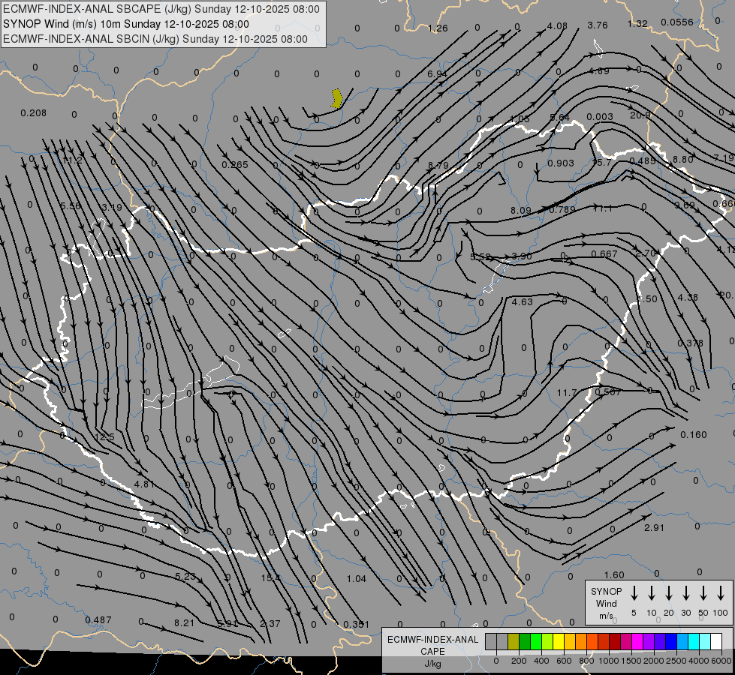Viewport: 735px width, 675px height.
Task: Pick the yellow swatch in CAPE legend
Action: coord(559,641)
